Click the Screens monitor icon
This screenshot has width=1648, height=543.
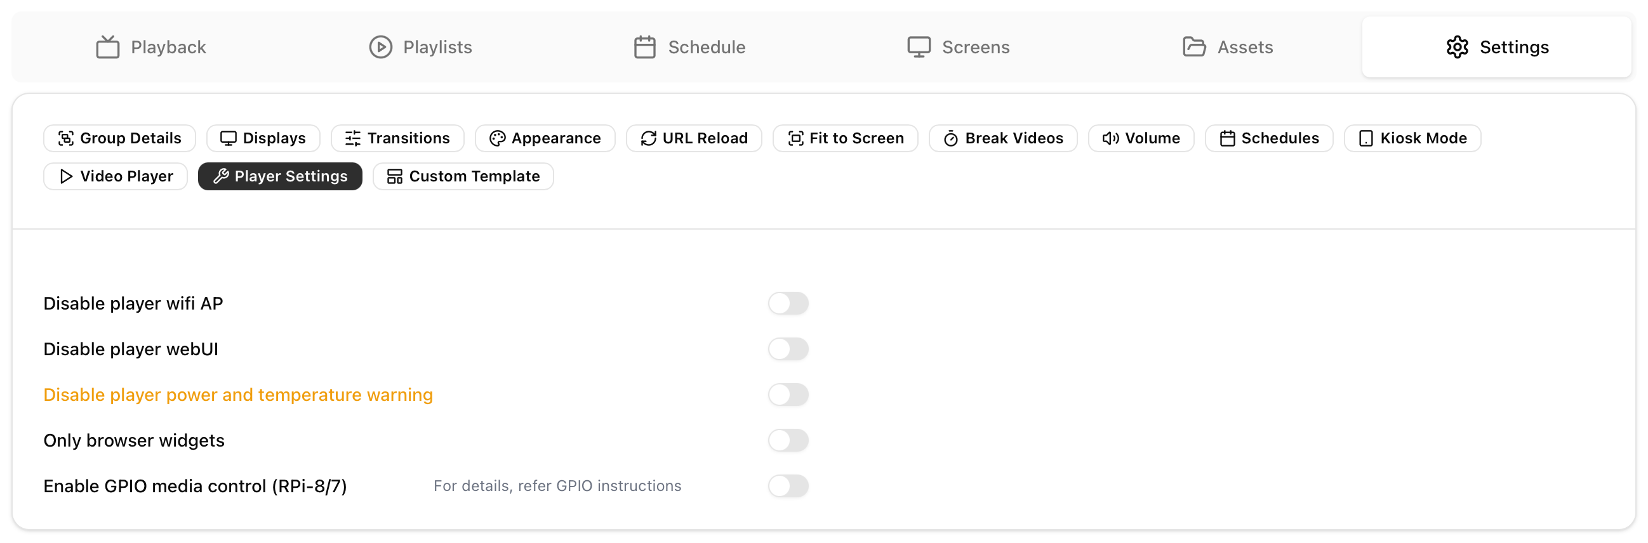918,48
